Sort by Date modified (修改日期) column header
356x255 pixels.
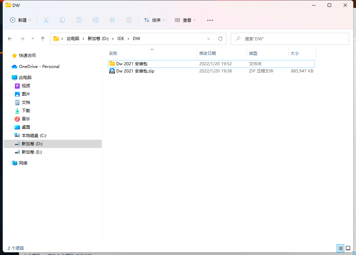(208, 53)
